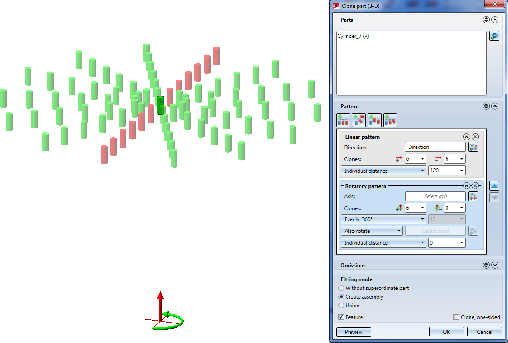
Task: Click the Pattern section up-down expander button
Action: click(486, 106)
